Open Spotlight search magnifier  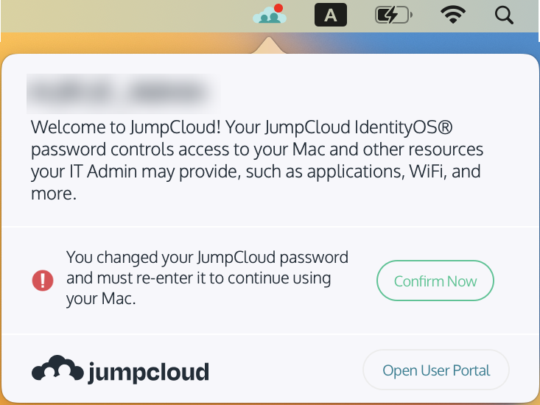click(x=504, y=15)
